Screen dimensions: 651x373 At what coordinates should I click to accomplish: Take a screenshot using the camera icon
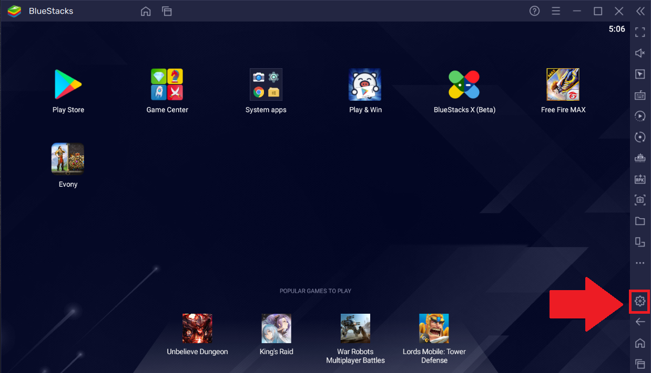click(x=640, y=200)
